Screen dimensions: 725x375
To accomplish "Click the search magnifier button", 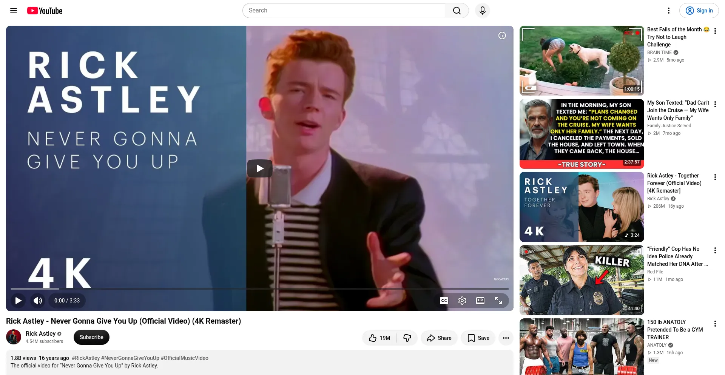I will pyautogui.click(x=457, y=11).
